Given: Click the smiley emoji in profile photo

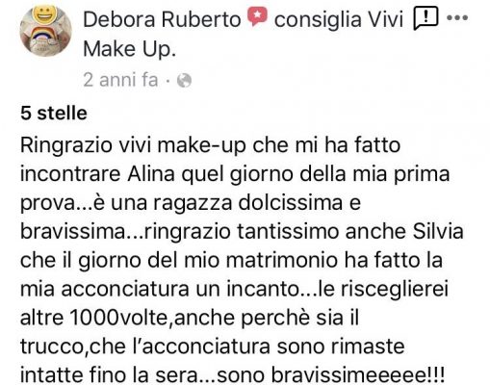Looking at the screenshot, I should (44, 13).
